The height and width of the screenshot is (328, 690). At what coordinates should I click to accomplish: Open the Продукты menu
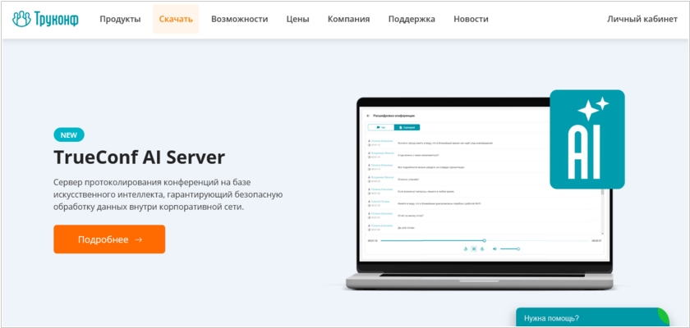click(x=120, y=19)
